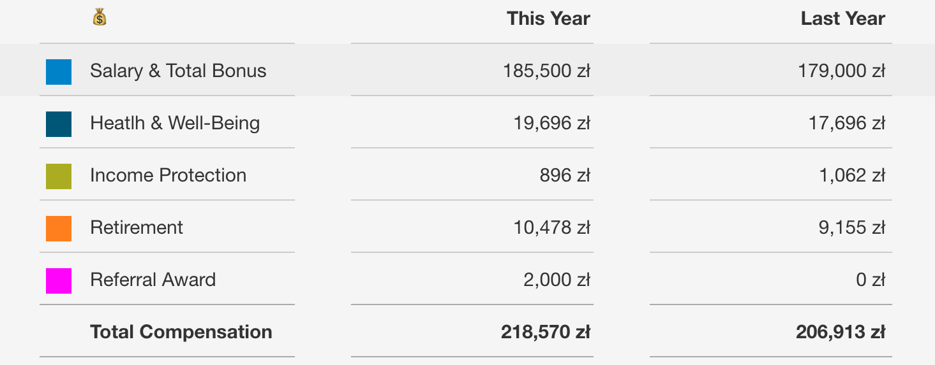Screen dimensions: 935x365
Task: Click last year's total 206,913 zł
Action: [x=840, y=332]
